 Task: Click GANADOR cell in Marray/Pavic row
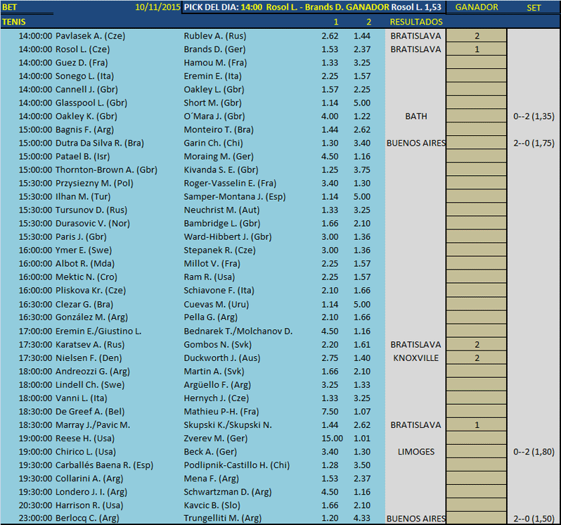[476, 425]
